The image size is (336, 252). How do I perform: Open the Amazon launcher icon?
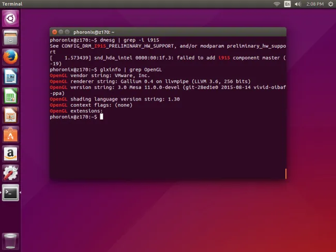pyautogui.click(x=10, y=154)
